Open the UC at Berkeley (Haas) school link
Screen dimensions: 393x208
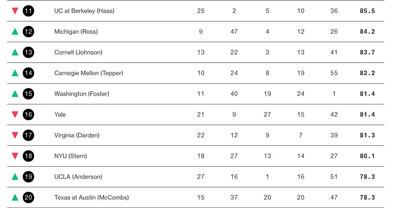(84, 11)
